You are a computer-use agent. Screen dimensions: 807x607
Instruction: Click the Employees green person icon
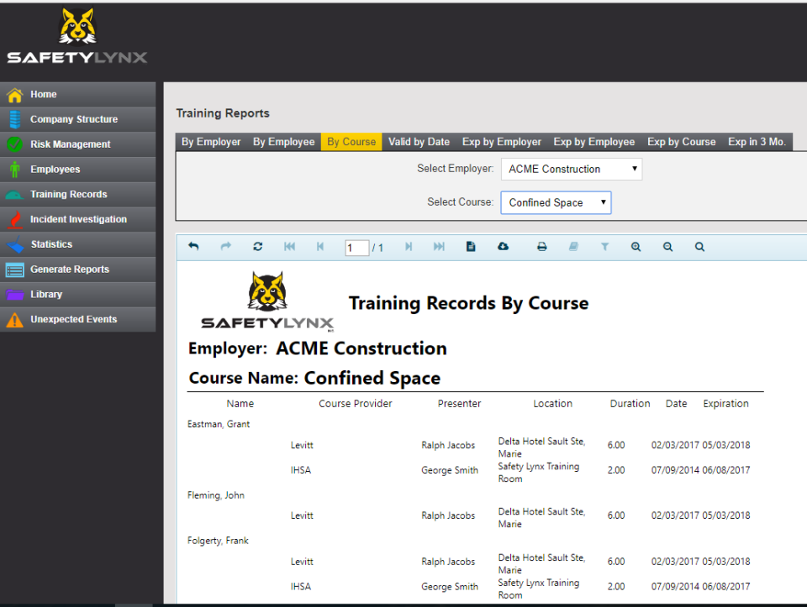15,169
